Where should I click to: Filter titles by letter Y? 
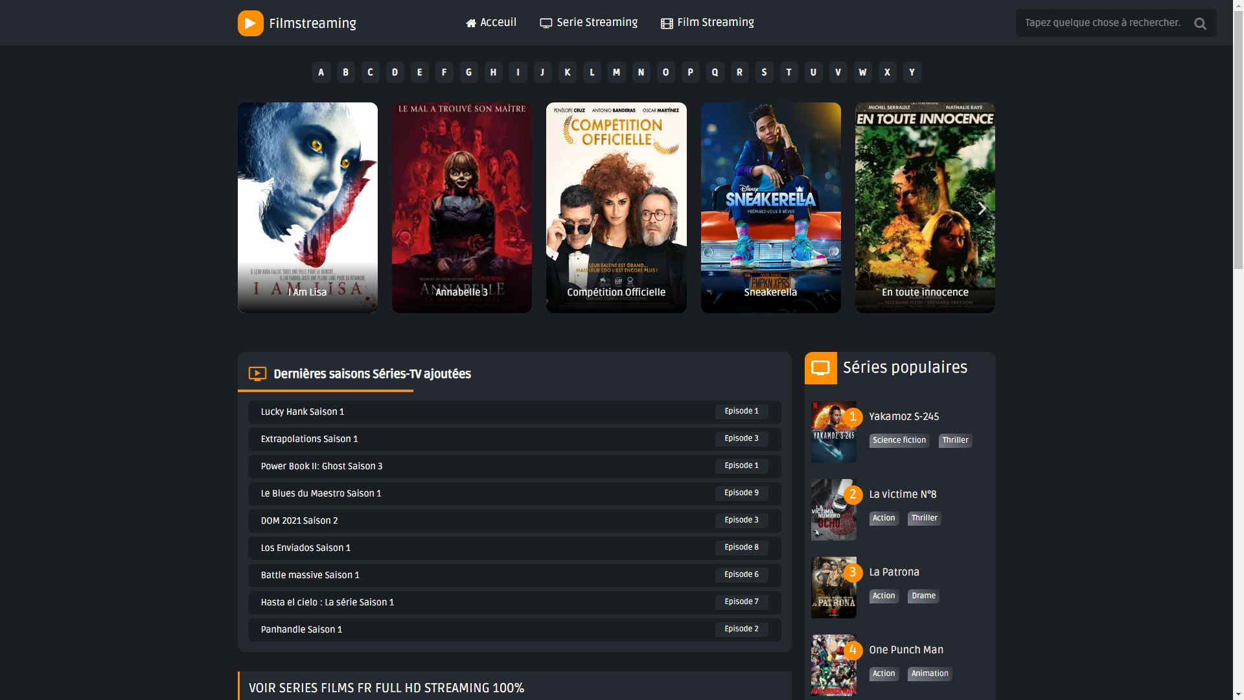point(912,73)
